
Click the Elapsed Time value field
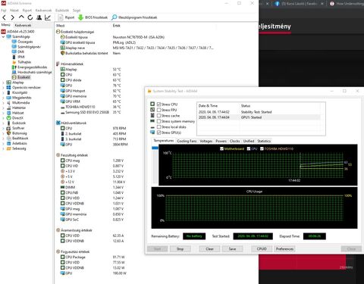(x=315, y=236)
